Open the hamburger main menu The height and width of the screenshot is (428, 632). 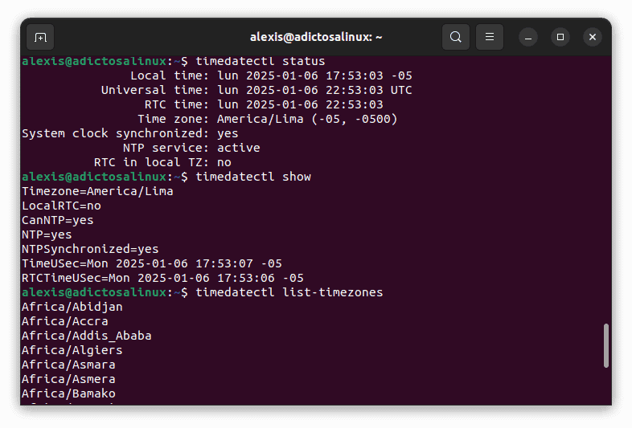pyautogui.click(x=489, y=37)
